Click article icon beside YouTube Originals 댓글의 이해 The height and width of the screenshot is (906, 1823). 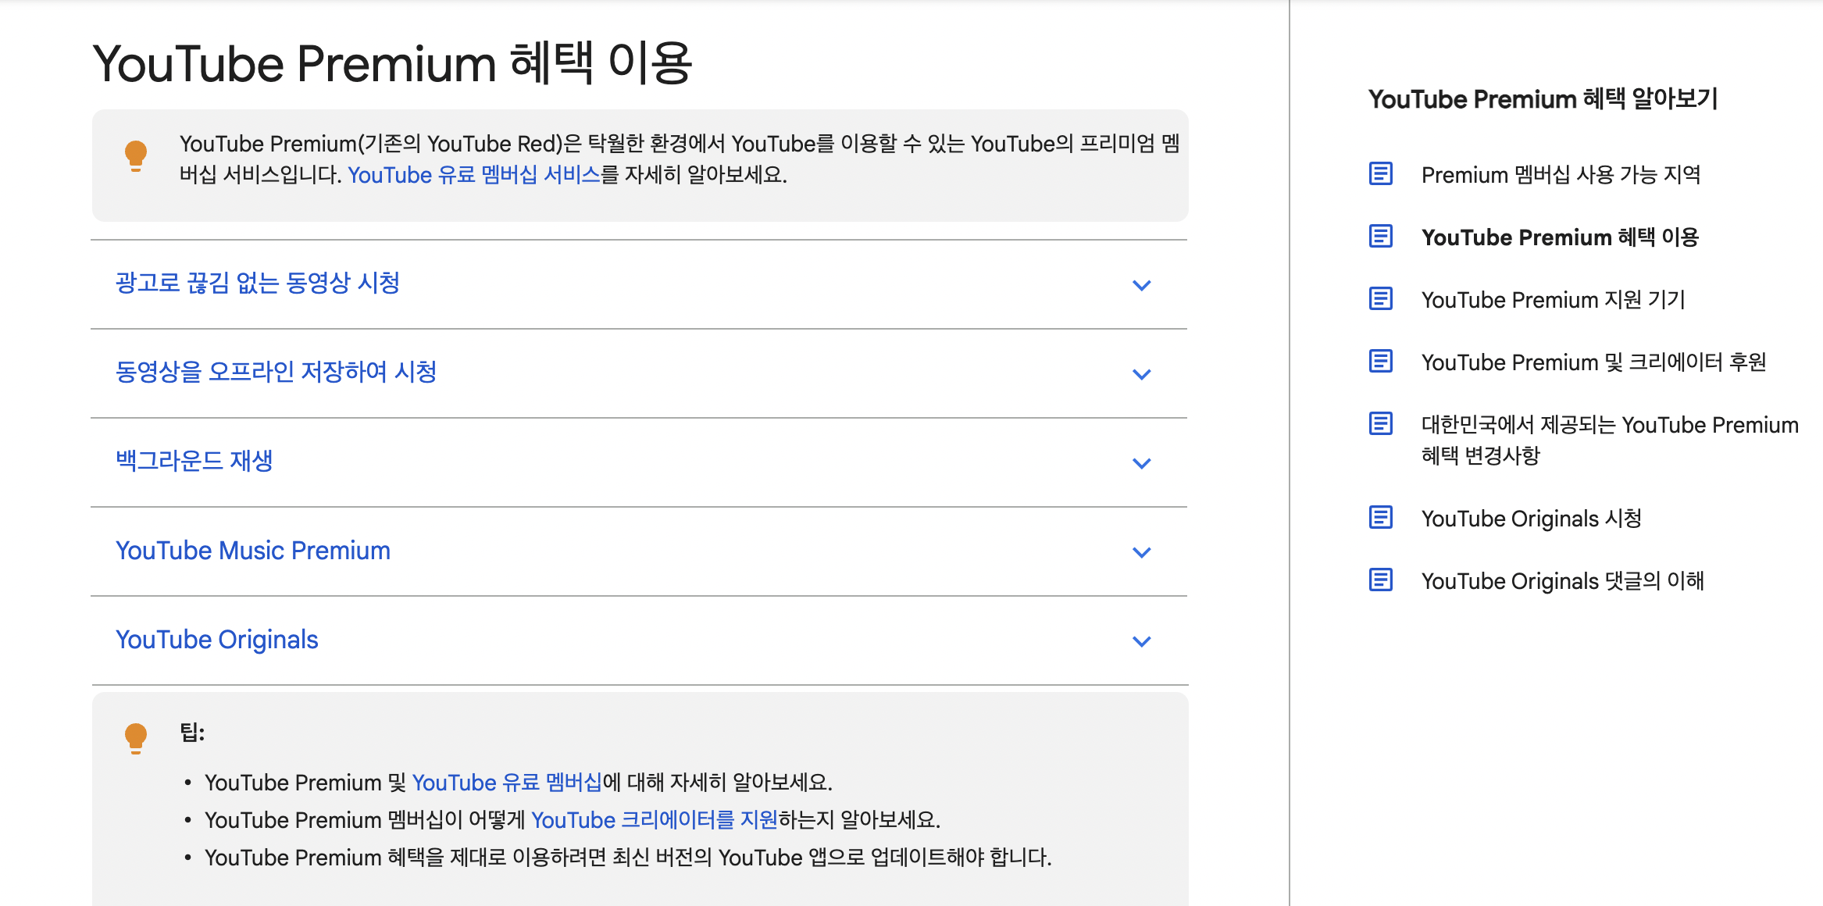click(1380, 580)
